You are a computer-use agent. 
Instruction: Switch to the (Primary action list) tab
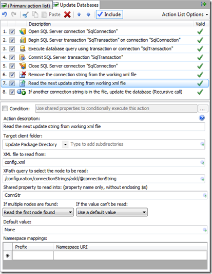(26, 6)
